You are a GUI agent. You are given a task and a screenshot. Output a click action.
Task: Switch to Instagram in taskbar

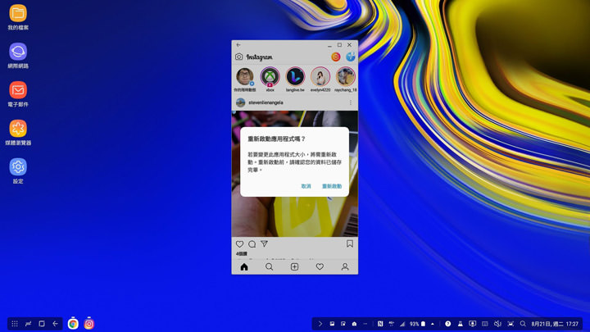pyautogui.click(x=89, y=324)
